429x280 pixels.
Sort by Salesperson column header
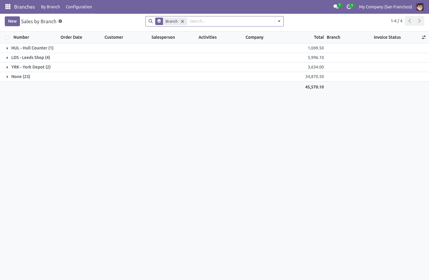(x=163, y=37)
